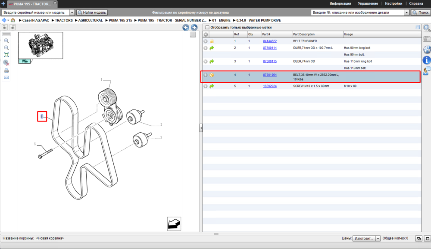Navigate to 01 - ENGINE in breadcrumb
431x249 pixels.
pos(221,20)
